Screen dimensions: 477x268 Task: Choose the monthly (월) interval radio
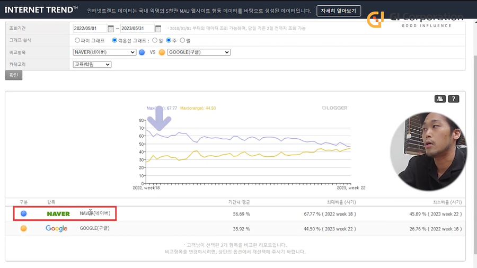click(182, 40)
